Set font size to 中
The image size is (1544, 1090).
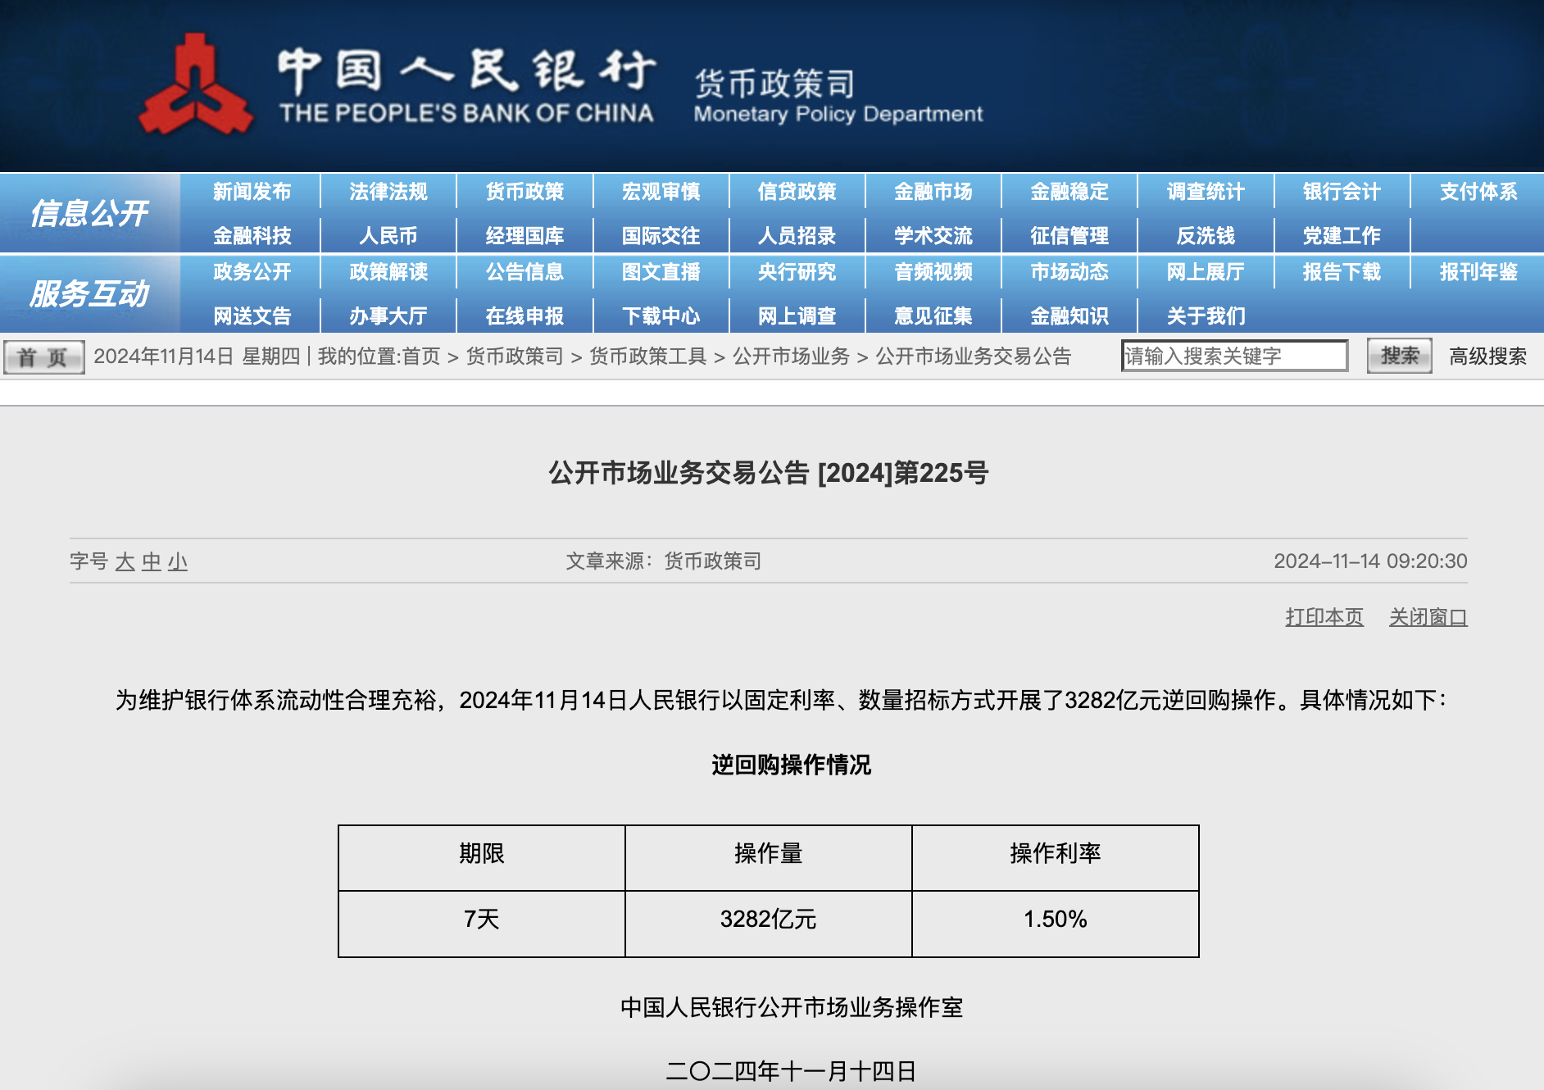(x=152, y=561)
